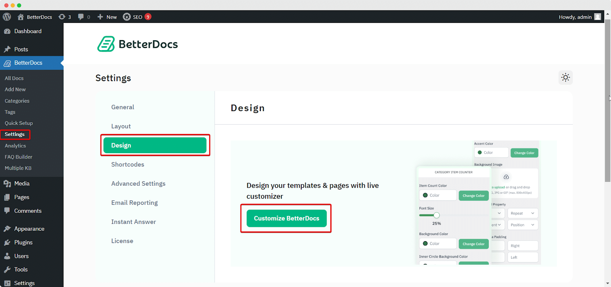Open the BetterDocs site home link
The width and height of the screenshot is (611, 287).
pos(35,17)
